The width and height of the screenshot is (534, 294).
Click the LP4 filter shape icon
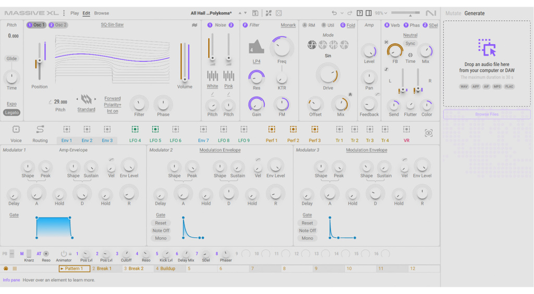[257, 47]
